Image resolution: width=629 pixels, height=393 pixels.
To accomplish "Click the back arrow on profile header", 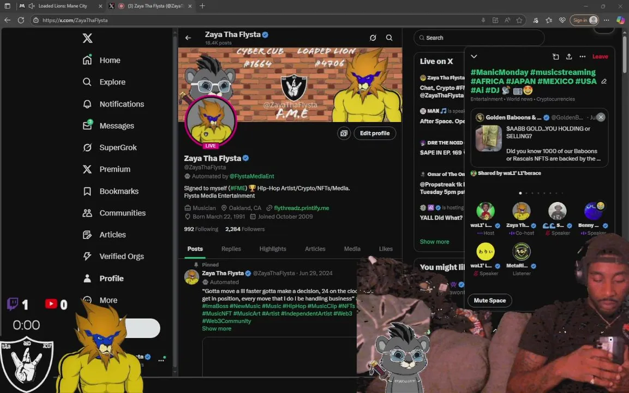I will point(188,38).
